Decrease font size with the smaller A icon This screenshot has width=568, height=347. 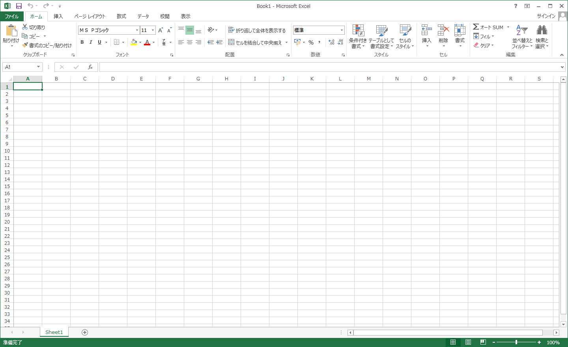(x=169, y=30)
